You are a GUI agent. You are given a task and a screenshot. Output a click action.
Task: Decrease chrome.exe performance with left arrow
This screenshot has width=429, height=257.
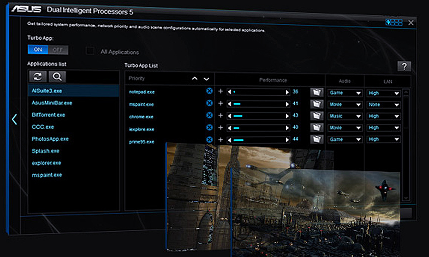(229, 116)
